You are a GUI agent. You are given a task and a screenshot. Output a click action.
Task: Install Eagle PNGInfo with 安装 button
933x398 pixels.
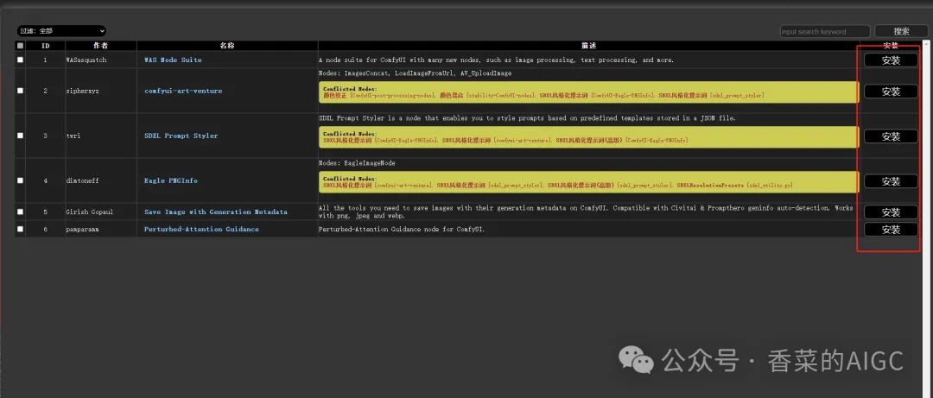[x=891, y=181]
